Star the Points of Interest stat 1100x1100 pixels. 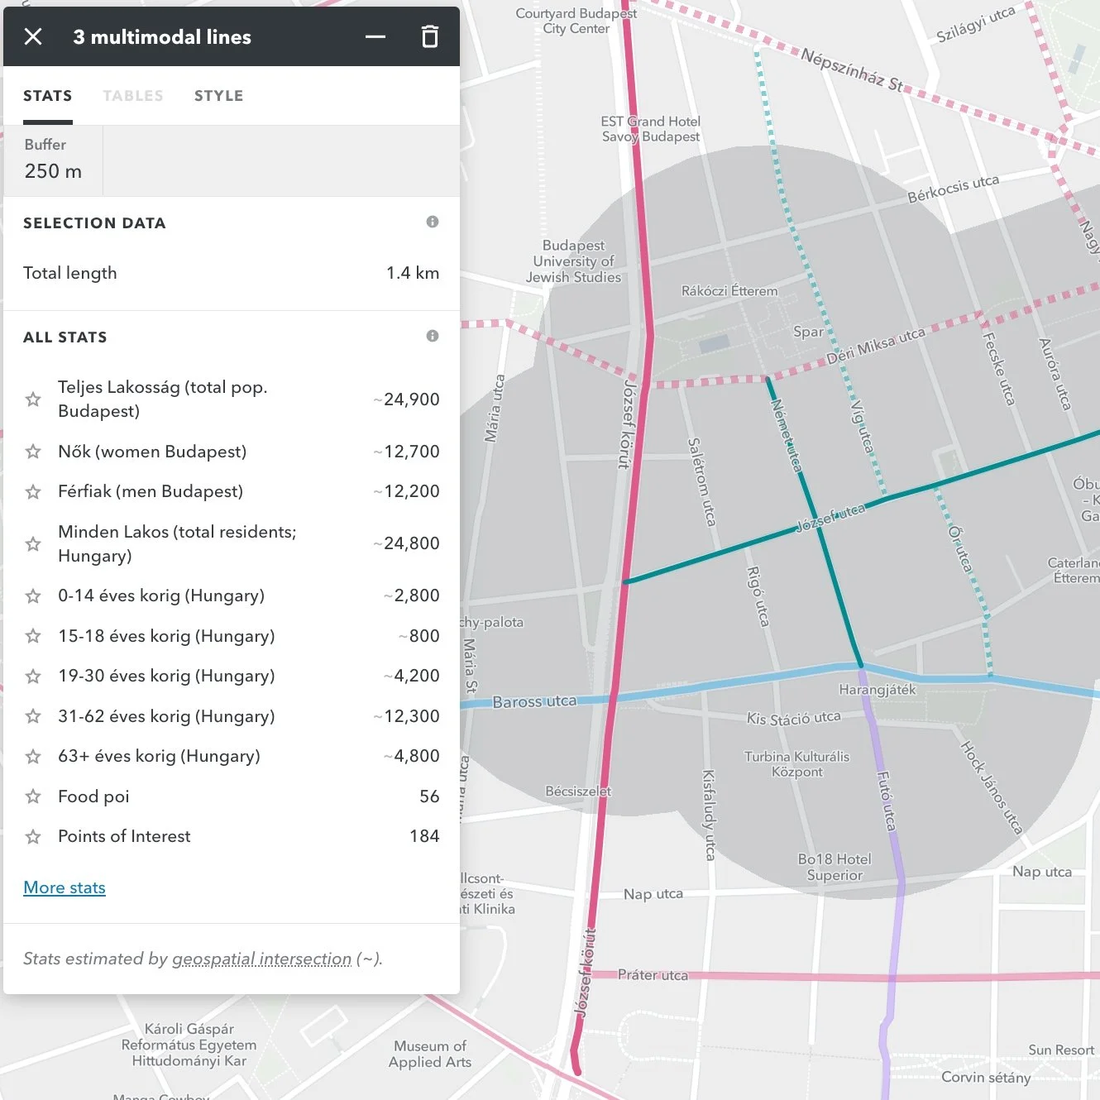pos(33,836)
